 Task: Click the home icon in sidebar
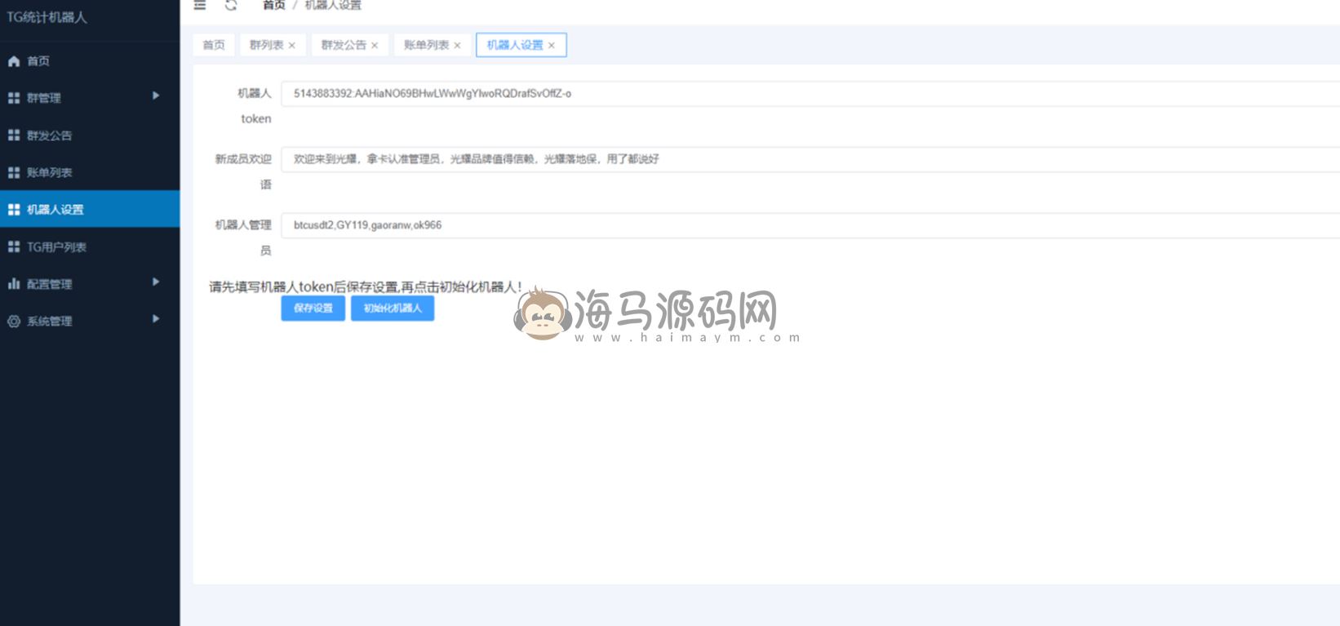tap(14, 61)
